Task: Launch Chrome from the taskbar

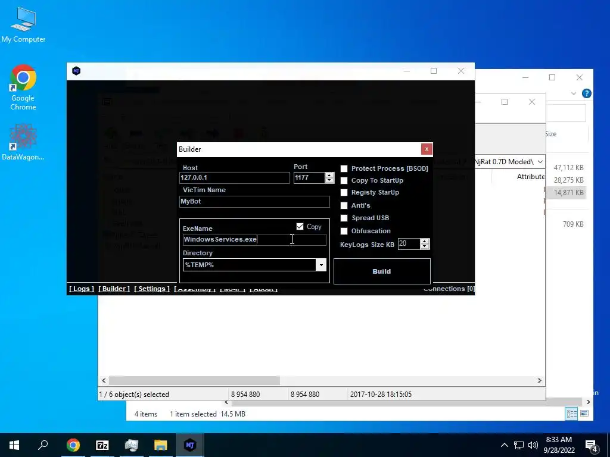Action: pos(73,445)
